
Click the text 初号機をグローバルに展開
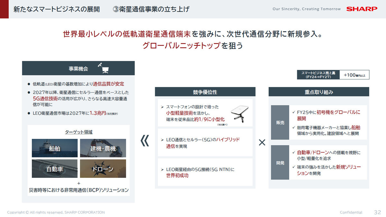click(329, 115)
